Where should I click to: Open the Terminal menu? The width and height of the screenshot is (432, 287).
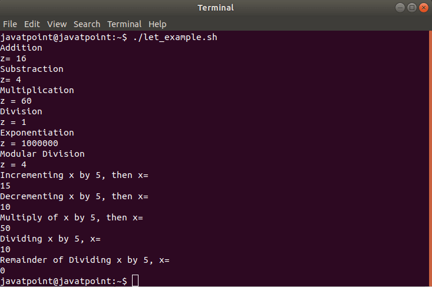[x=124, y=24]
